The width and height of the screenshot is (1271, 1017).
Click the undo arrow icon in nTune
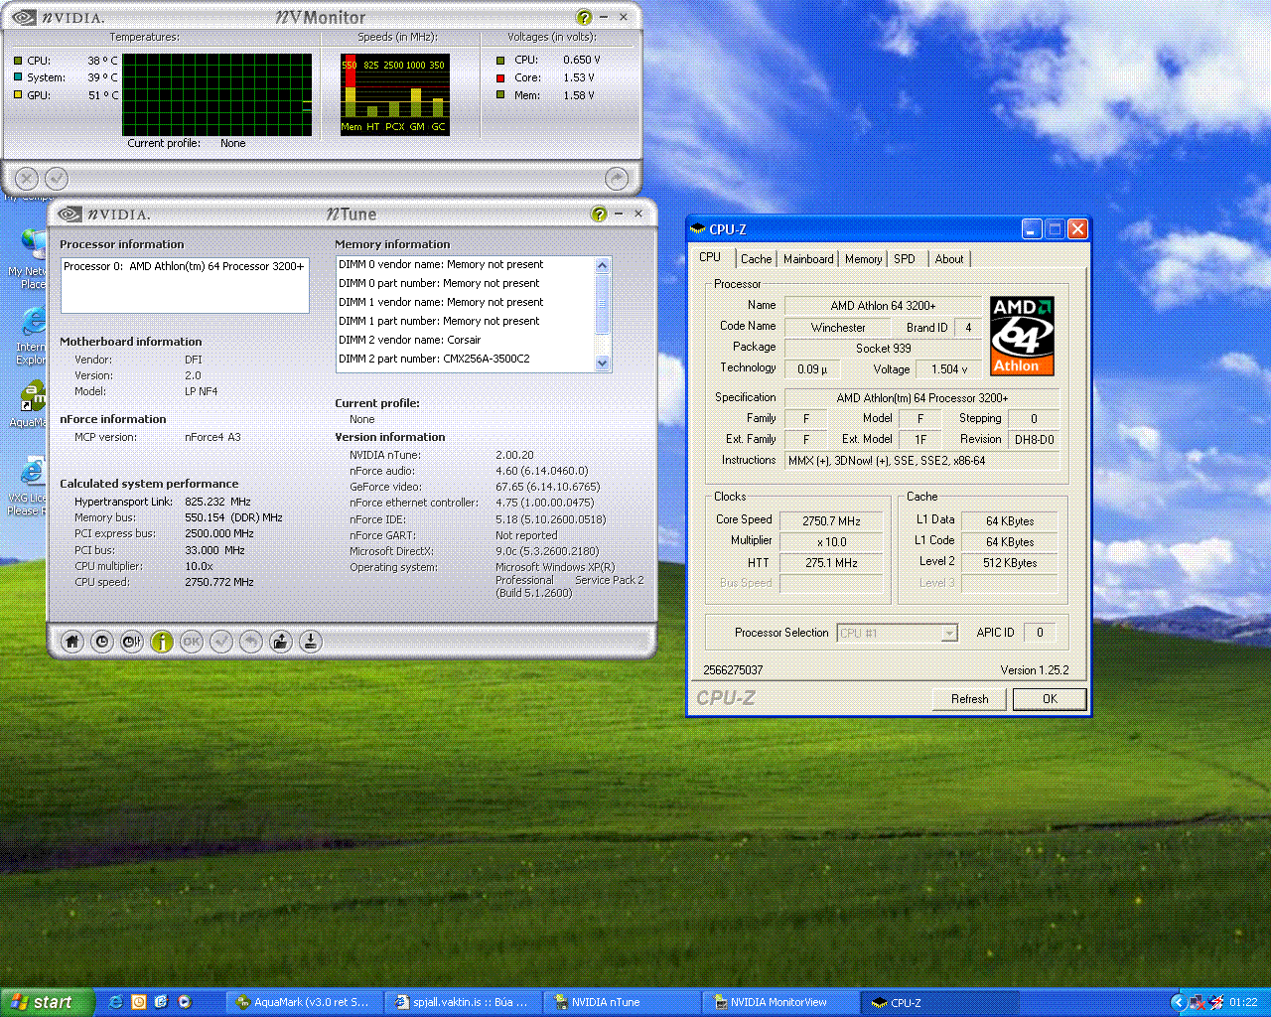click(250, 642)
